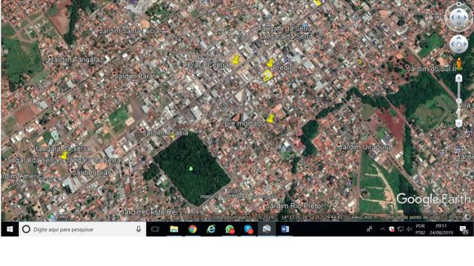The height and width of the screenshot is (266, 474).
Task: Open WhatsApp from the taskbar
Action: click(x=230, y=230)
